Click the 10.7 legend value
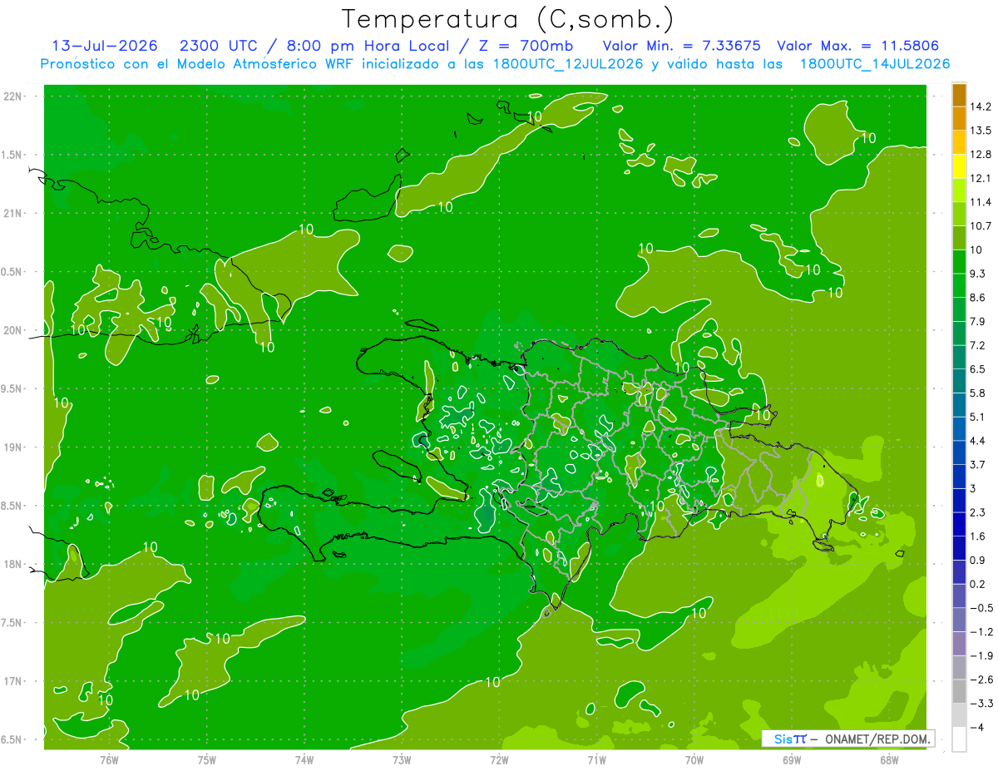The width and height of the screenshot is (998, 771). pos(981,226)
